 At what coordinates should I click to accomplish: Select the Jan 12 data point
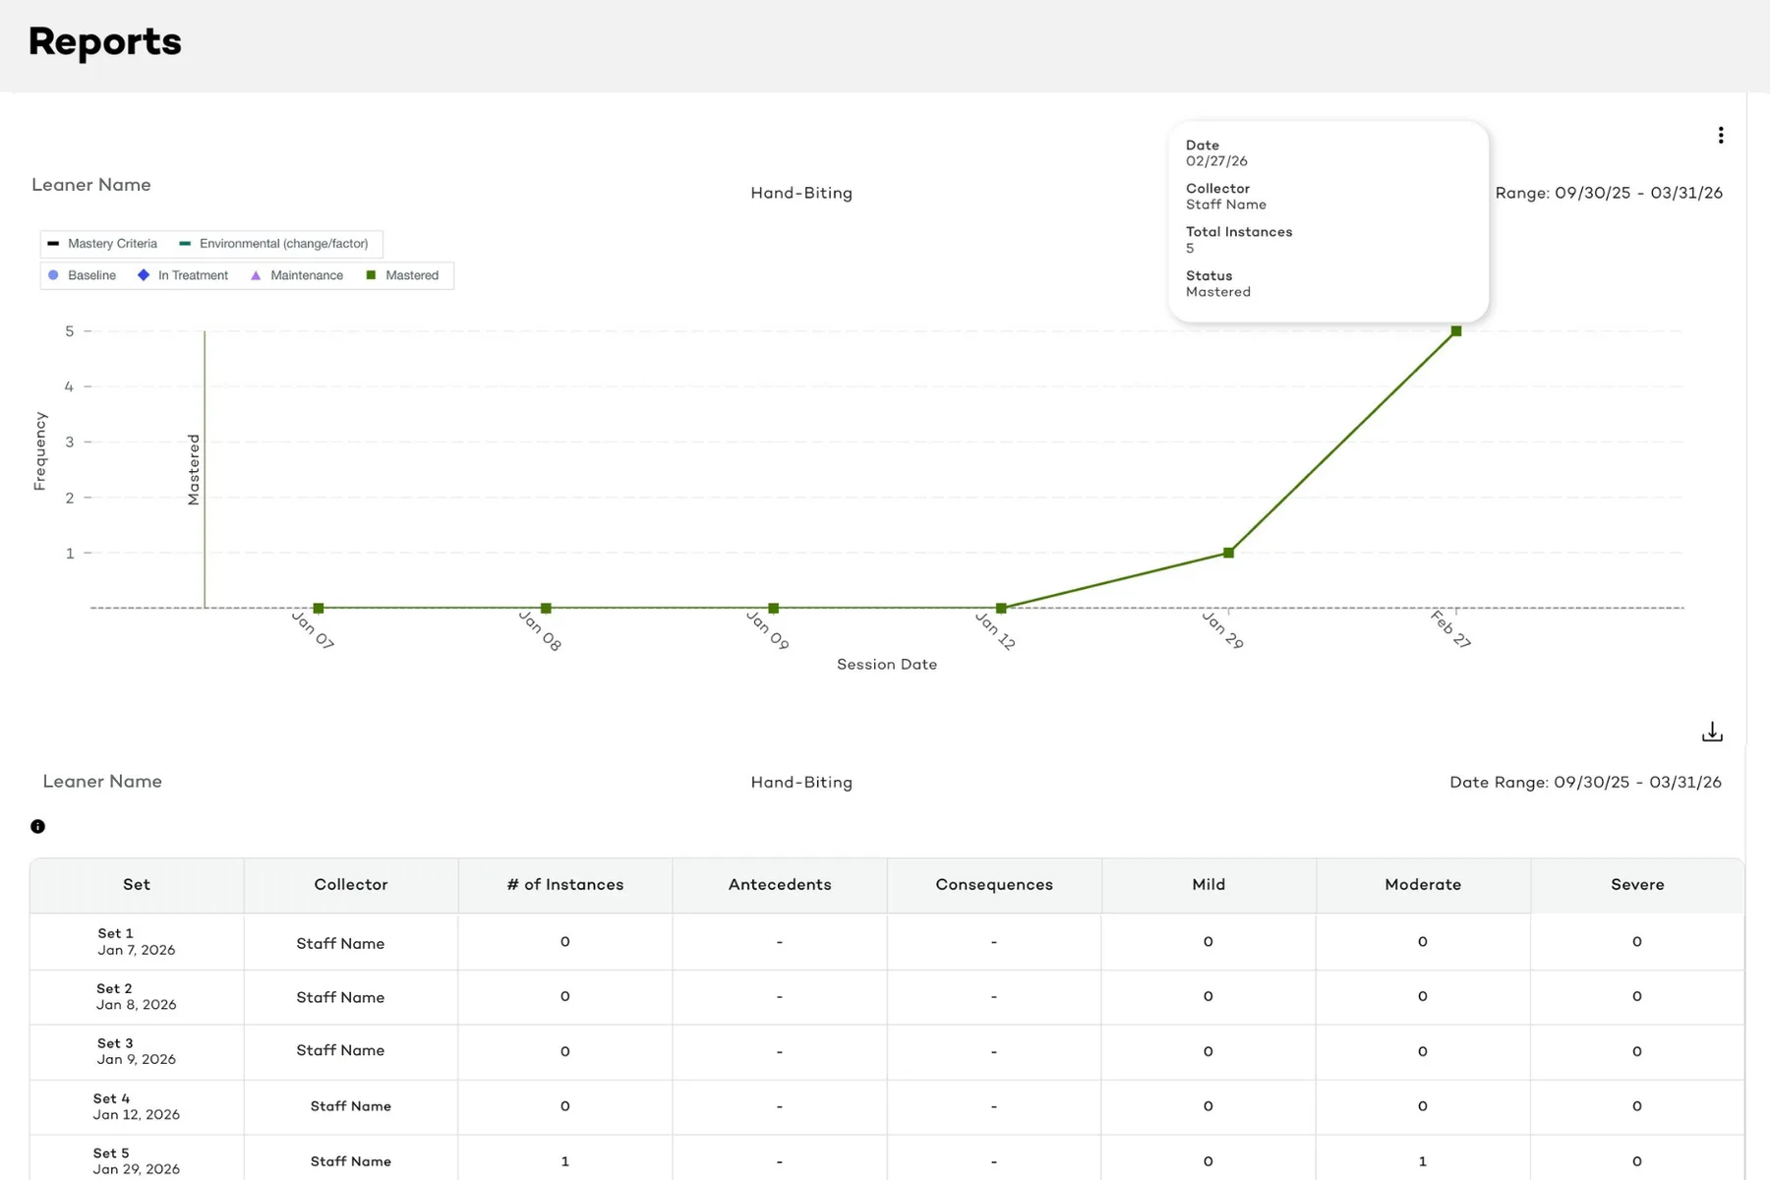tap(1001, 609)
